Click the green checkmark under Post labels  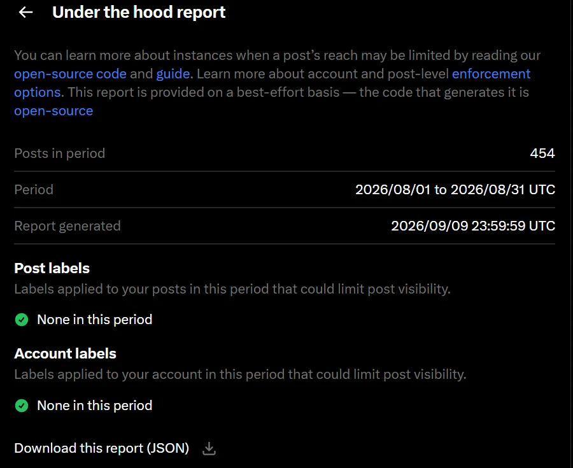pos(22,320)
